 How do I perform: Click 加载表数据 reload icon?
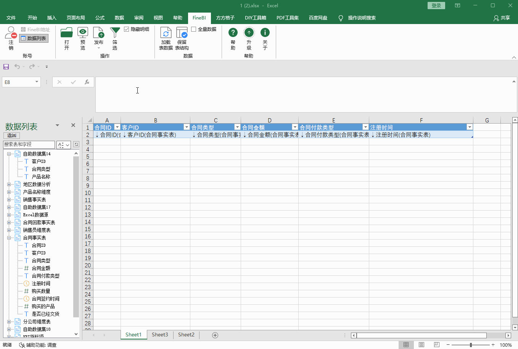click(x=166, y=32)
